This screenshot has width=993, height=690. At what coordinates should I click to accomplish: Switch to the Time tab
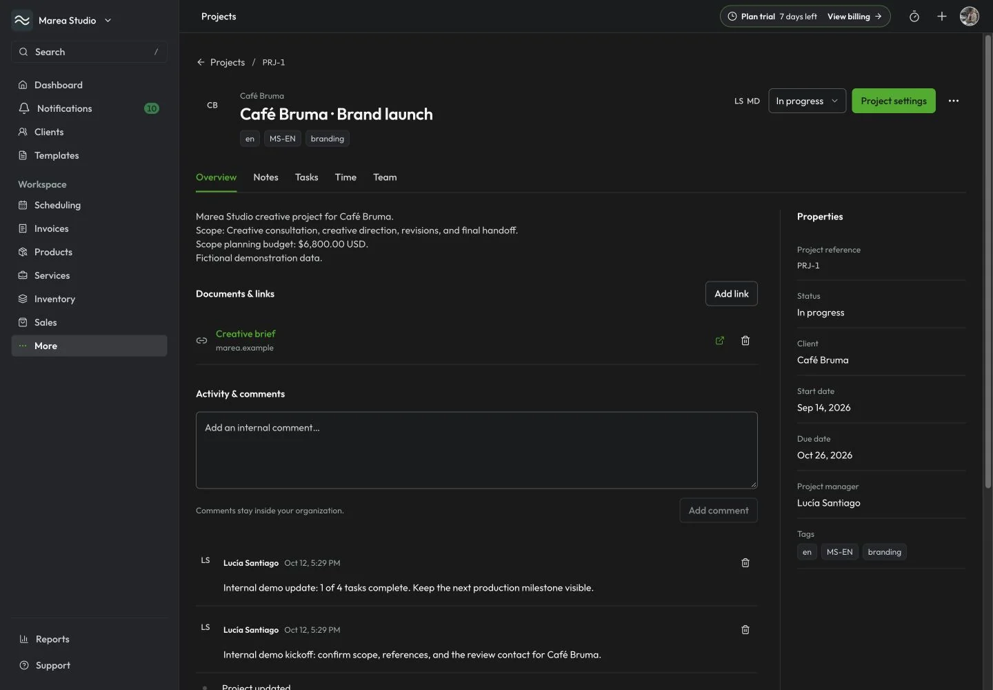tap(345, 177)
